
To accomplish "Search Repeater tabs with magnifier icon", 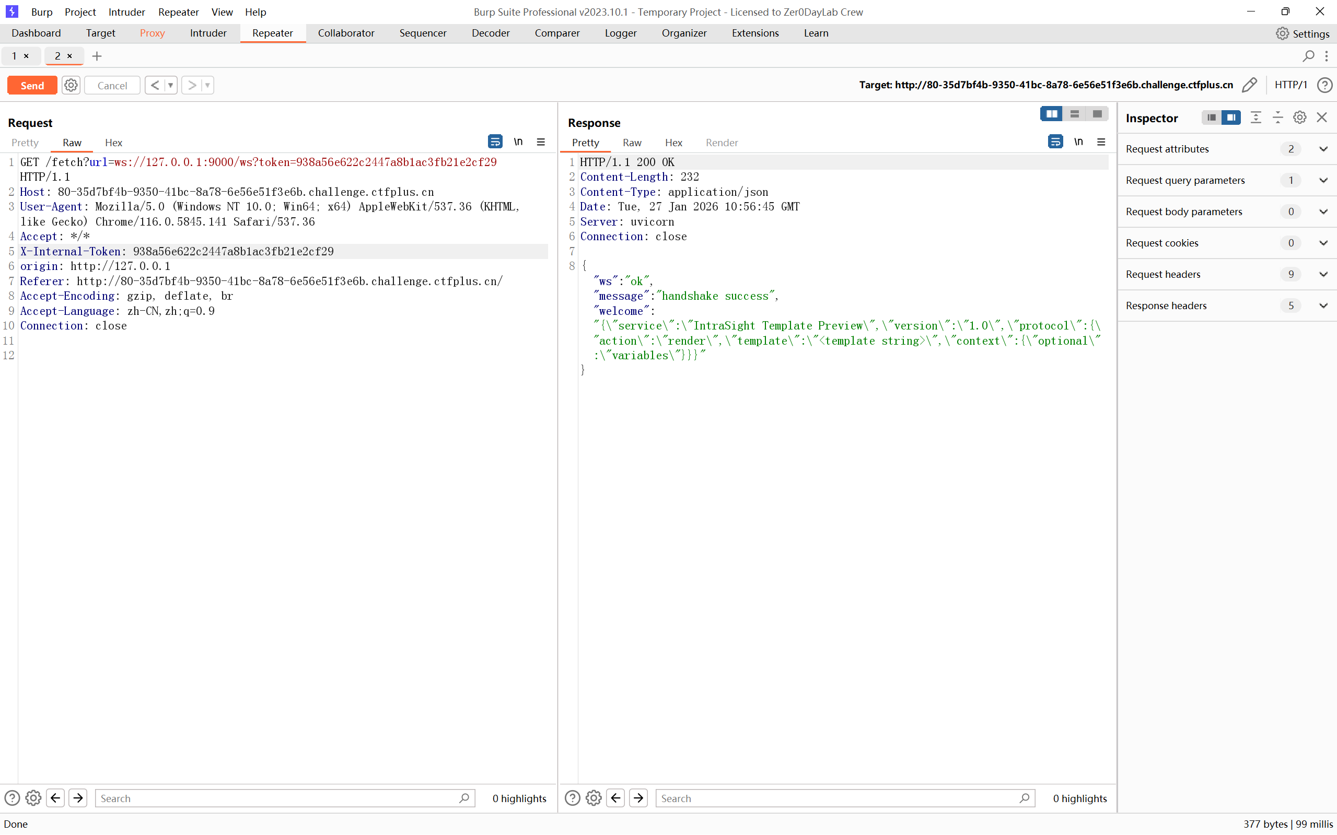I will click(x=1308, y=56).
